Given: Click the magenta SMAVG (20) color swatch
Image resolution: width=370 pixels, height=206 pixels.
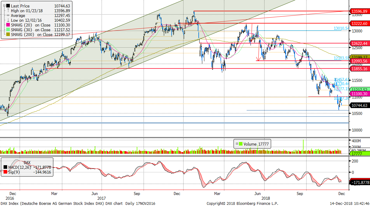Looking at the screenshot, I should tap(8, 25).
